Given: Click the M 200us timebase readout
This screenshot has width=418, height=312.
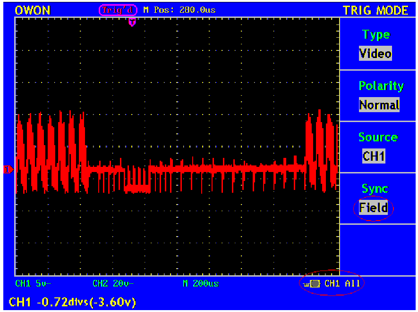Looking at the screenshot, I should click(x=201, y=284).
